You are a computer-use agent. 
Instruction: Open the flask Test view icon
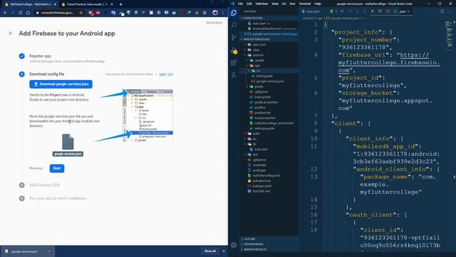[234, 75]
